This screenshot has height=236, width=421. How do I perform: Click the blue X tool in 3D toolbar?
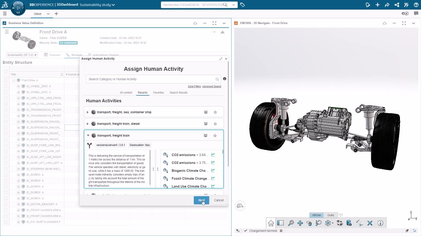click(370, 223)
